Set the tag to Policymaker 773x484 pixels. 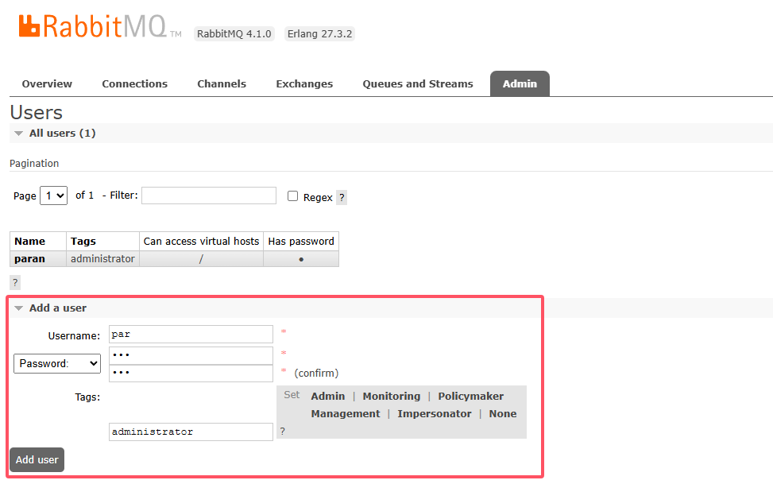[x=471, y=396]
